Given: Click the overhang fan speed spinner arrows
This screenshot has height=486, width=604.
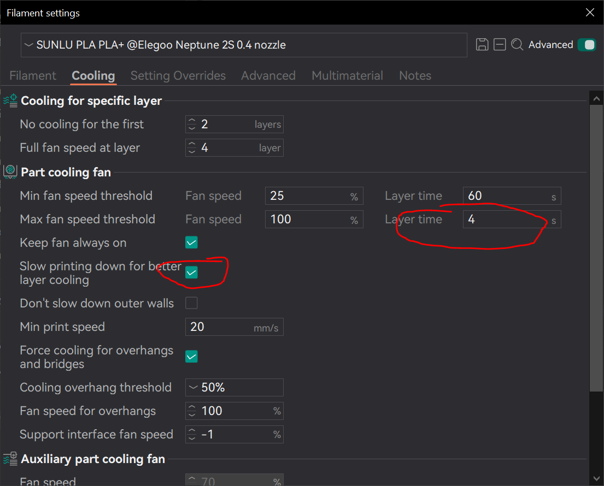Looking at the screenshot, I should pos(192,411).
